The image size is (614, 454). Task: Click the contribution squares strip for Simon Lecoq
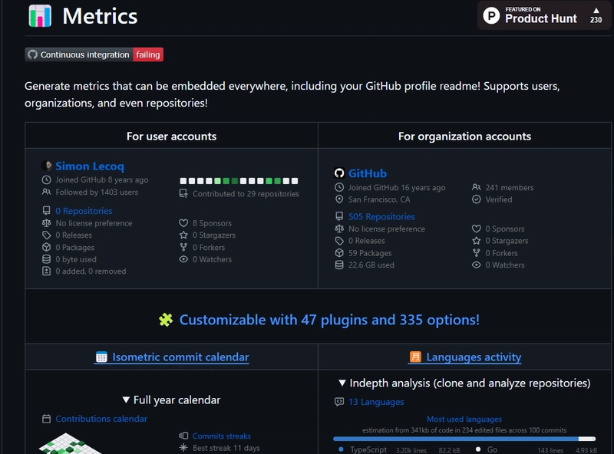[239, 181]
